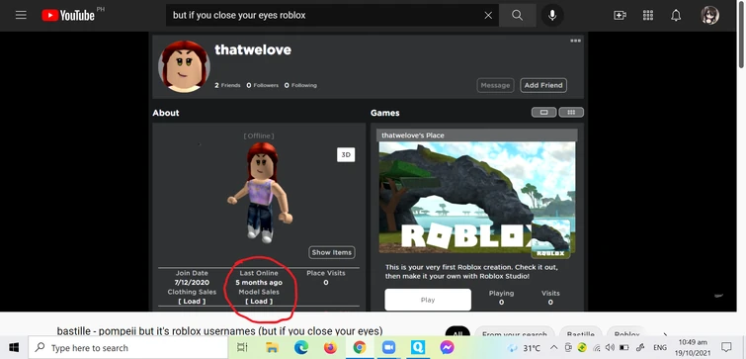Open Zoom from the taskbar
The width and height of the screenshot is (746, 359).
(x=388, y=347)
